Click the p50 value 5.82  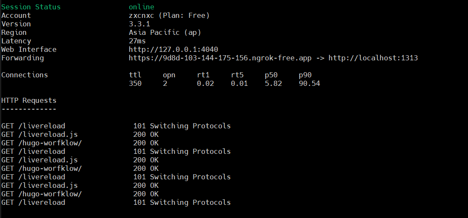(x=273, y=83)
